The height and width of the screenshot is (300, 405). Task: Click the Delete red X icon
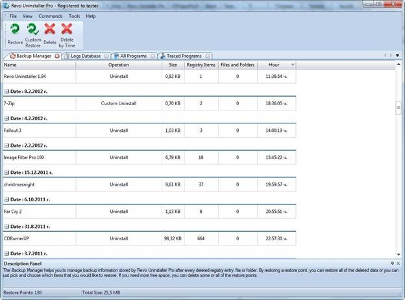(49, 30)
